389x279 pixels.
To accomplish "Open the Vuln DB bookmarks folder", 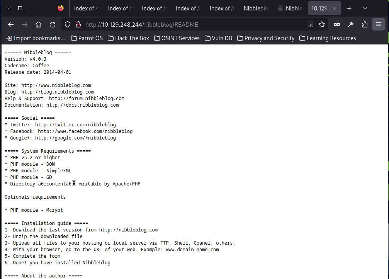I will (x=218, y=38).
